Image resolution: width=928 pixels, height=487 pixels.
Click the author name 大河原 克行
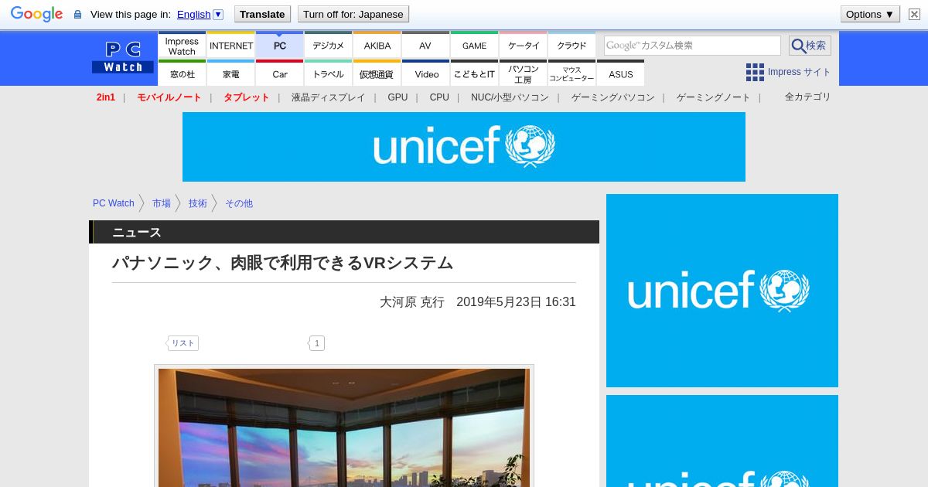[412, 302]
